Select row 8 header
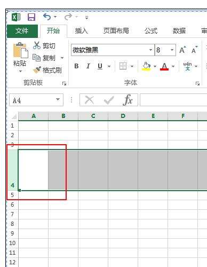The image size is (207, 267). tap(12, 224)
